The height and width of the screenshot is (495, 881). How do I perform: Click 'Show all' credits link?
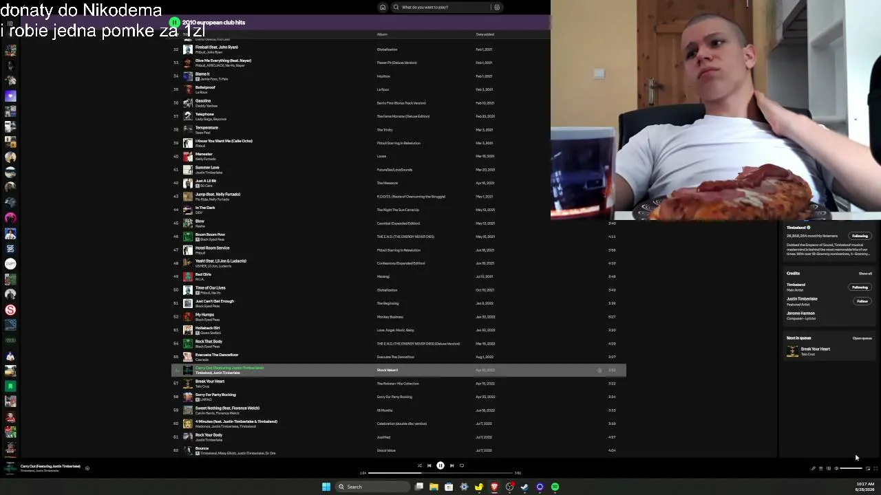point(865,274)
